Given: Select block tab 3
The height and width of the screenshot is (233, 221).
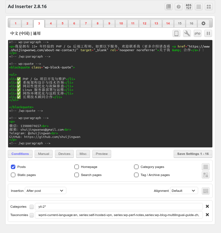Looking at the screenshot, I should coord(39,23).
